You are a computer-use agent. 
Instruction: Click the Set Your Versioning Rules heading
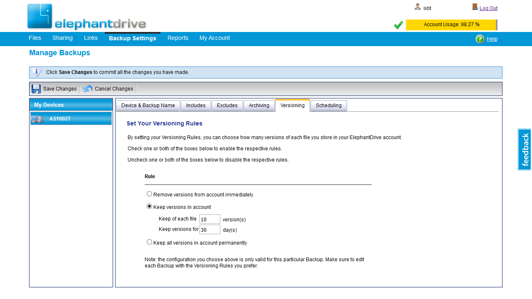165,123
